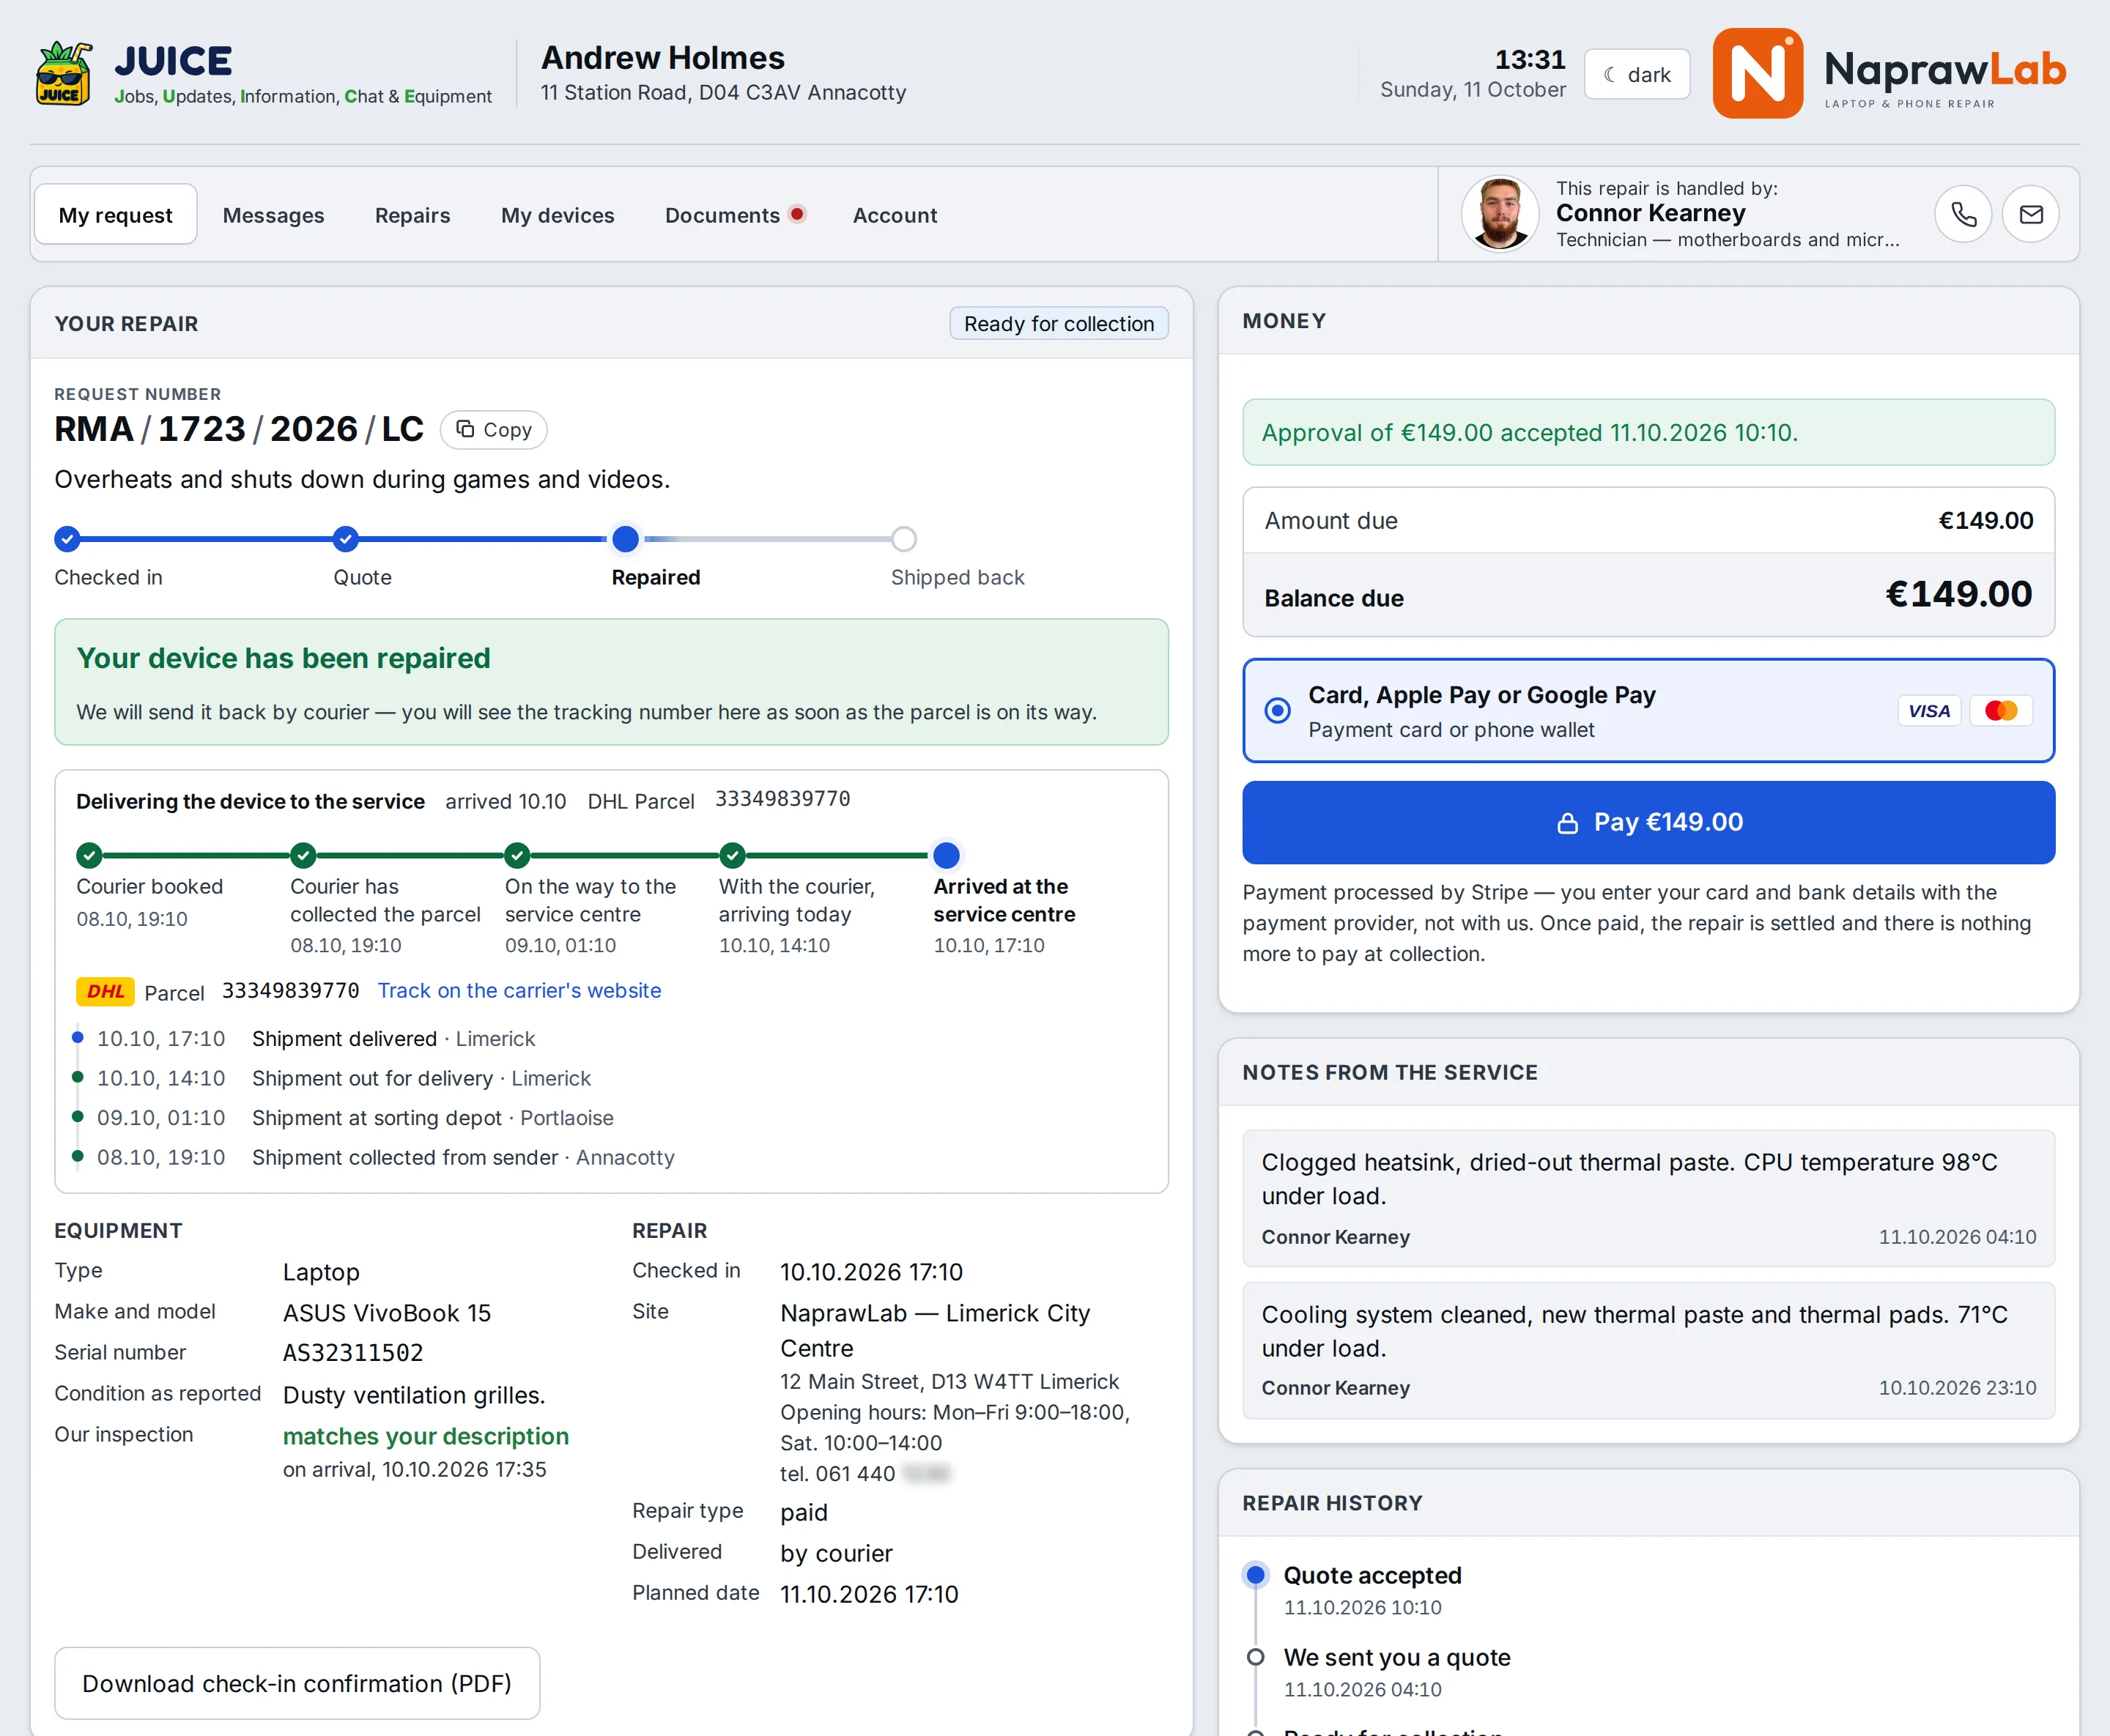Click the VISA card icon

click(x=1929, y=711)
